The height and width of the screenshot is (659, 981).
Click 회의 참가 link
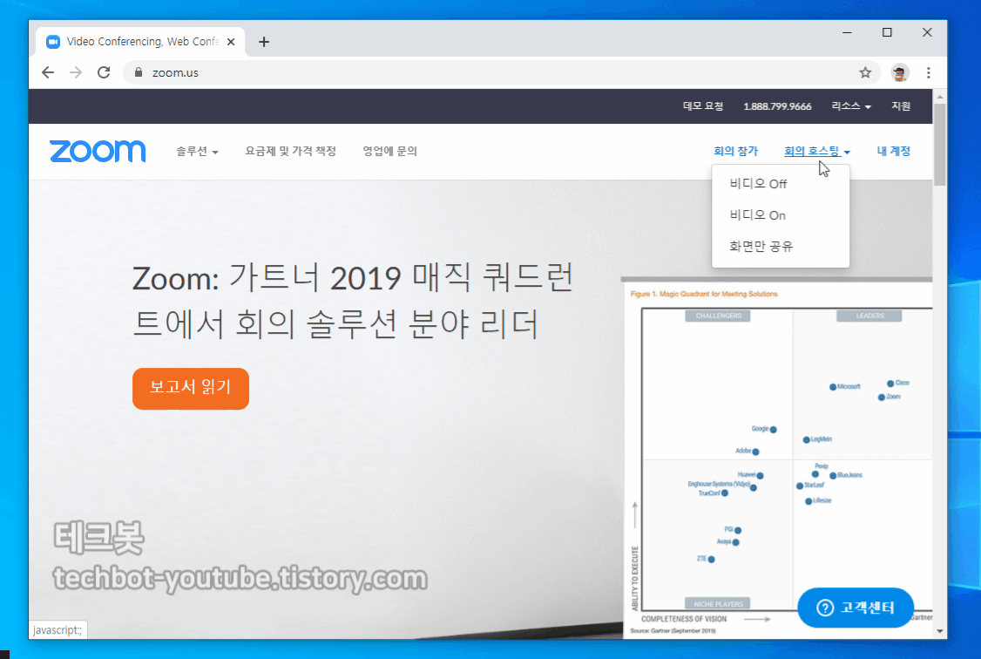[735, 152]
